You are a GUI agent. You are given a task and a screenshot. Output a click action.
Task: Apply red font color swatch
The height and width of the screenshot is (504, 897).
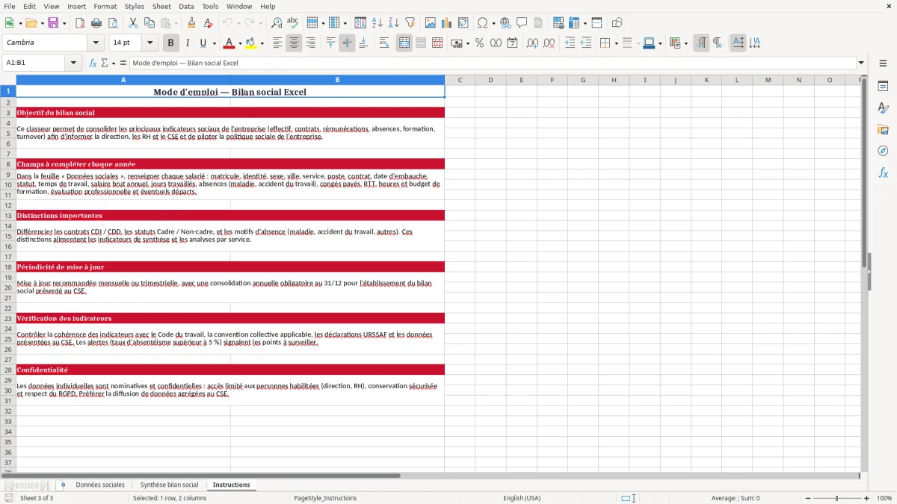(229, 43)
